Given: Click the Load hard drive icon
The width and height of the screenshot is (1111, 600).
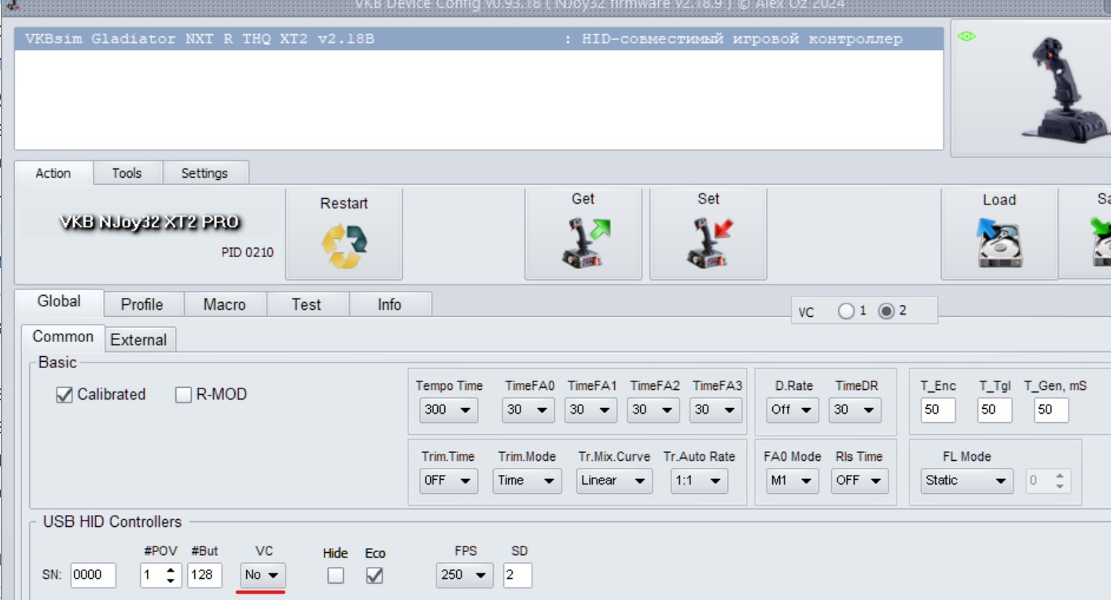Looking at the screenshot, I should coord(999,243).
